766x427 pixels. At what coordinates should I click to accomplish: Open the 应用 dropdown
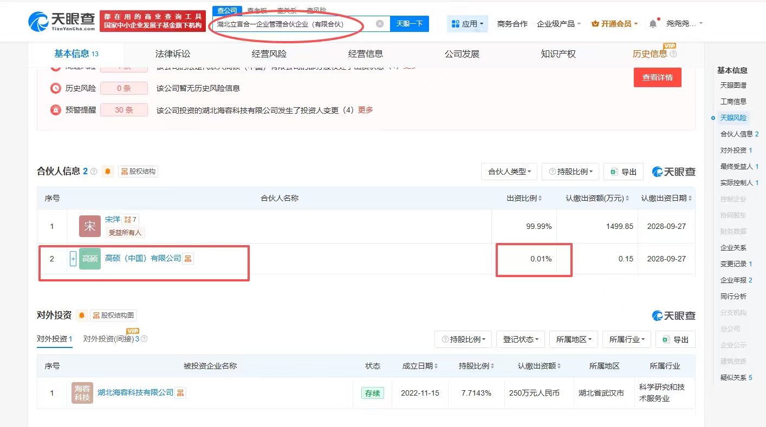click(468, 24)
